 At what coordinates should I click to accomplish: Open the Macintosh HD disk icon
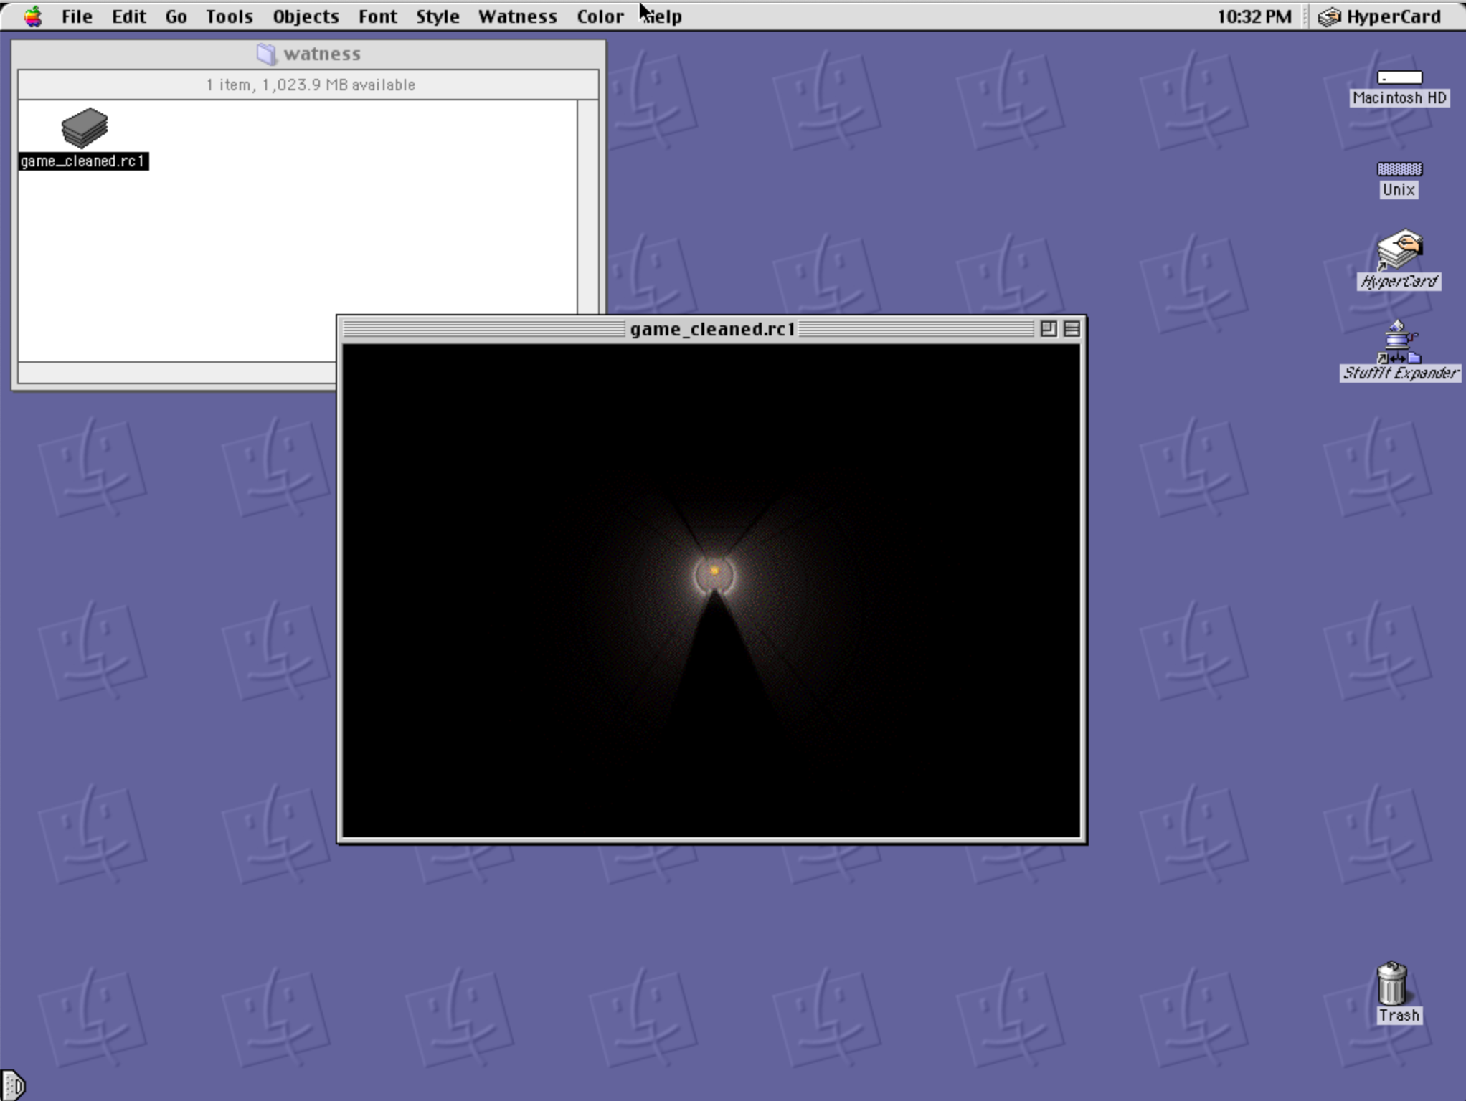pyautogui.click(x=1399, y=77)
